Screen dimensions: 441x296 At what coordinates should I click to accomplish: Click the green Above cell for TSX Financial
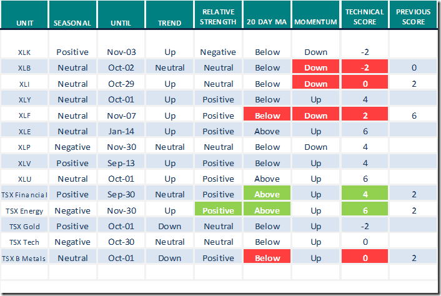(267, 194)
